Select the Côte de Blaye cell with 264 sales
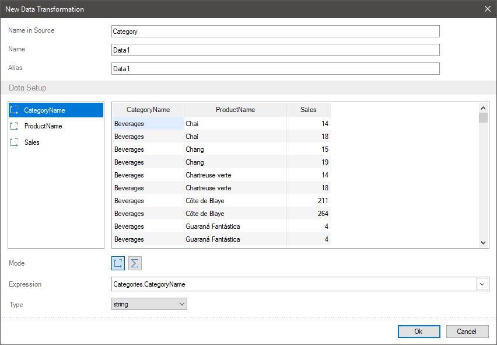Image resolution: width=497 pixels, height=345 pixels. 205,214
